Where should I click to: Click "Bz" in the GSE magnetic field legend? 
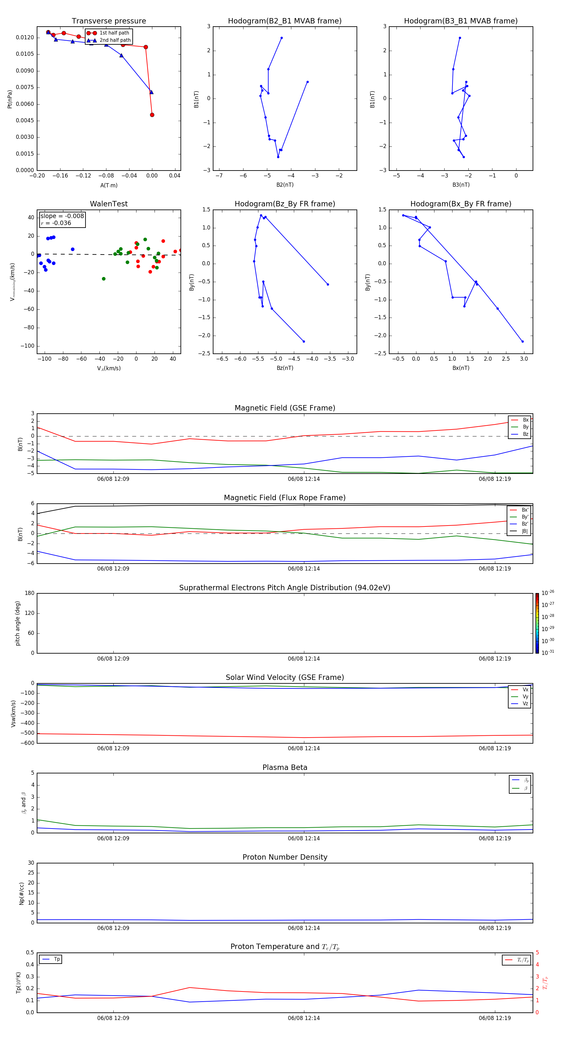[520, 434]
